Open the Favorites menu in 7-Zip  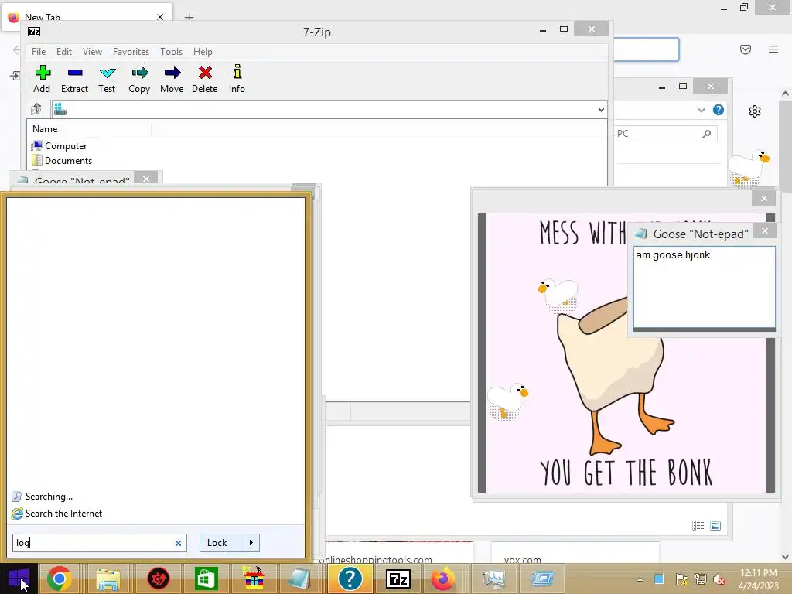(x=131, y=52)
